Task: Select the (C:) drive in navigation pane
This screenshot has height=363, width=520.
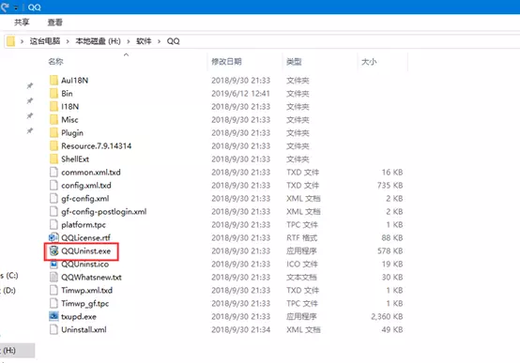Action: 9,276
